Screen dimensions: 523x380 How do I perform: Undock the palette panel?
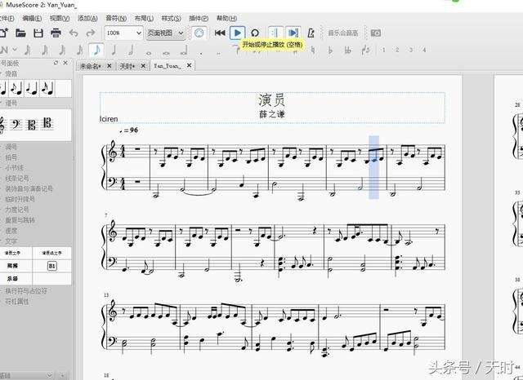[56, 63]
